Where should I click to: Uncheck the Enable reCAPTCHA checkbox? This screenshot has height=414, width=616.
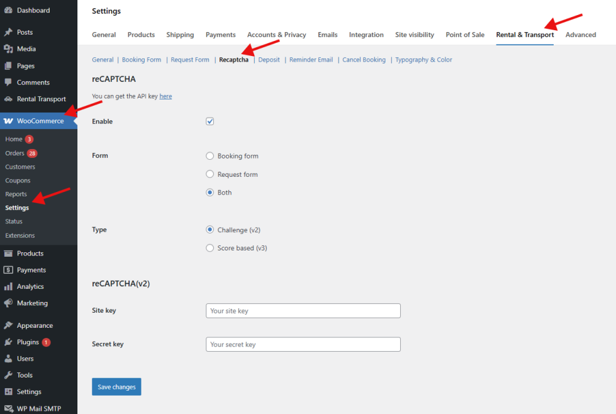coord(210,121)
